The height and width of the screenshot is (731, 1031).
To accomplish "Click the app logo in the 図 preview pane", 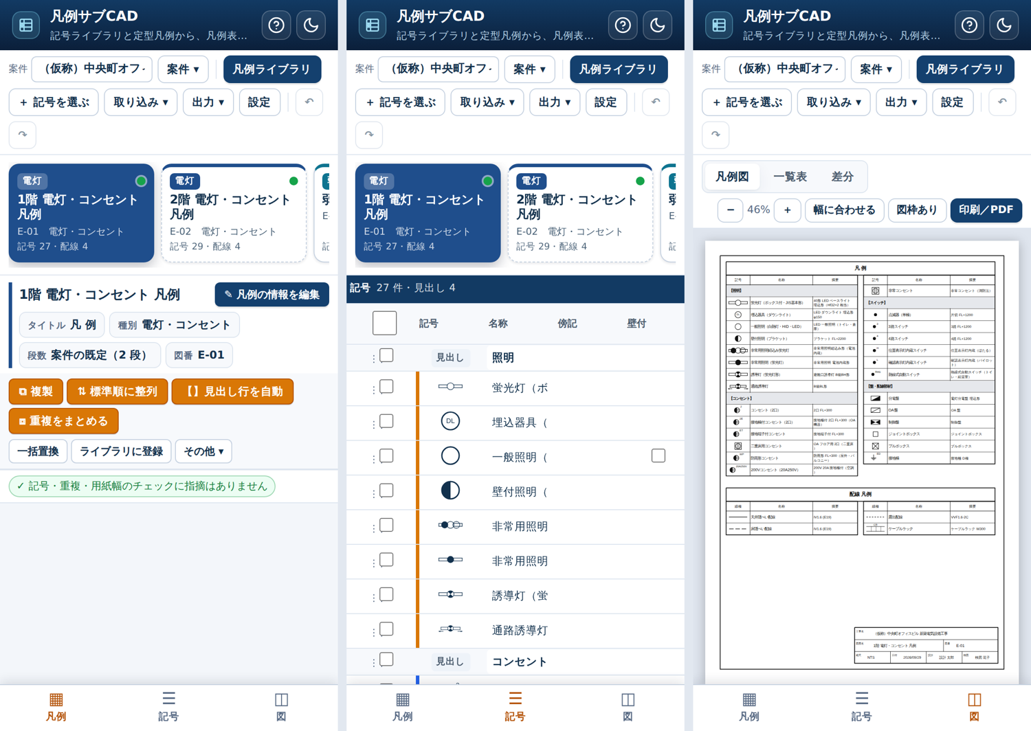I will [719, 25].
